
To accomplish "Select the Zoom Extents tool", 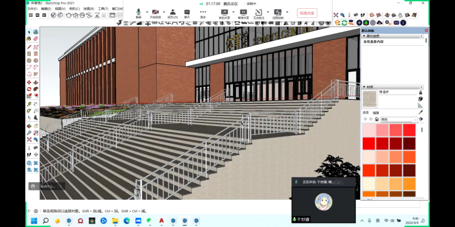I will [29, 140].
